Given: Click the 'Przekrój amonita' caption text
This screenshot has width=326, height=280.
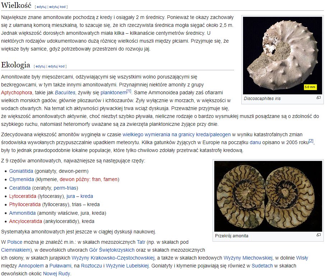Looking at the screenshot, I should pos(232,236).
